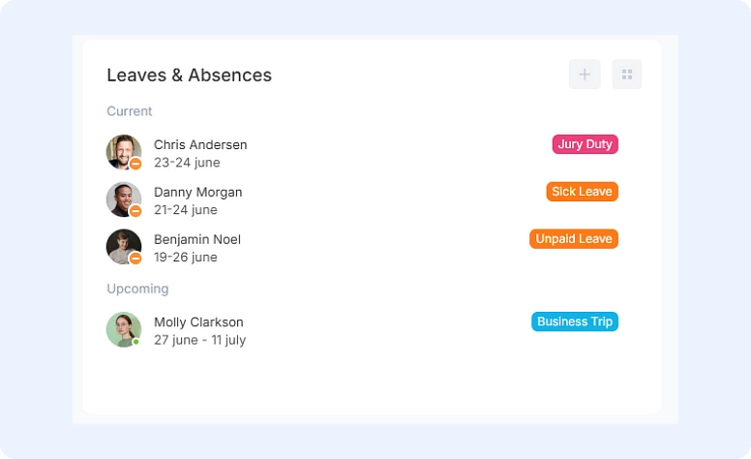Select the blue Business Trip tag
Viewport: 751px width, 459px height.
coord(575,321)
